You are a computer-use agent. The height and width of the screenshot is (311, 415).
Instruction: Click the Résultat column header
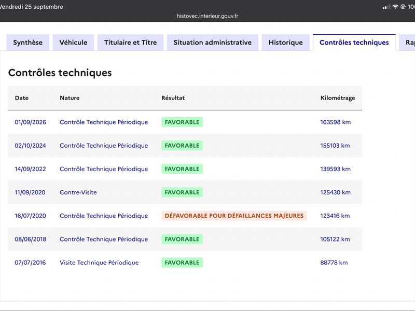(173, 98)
